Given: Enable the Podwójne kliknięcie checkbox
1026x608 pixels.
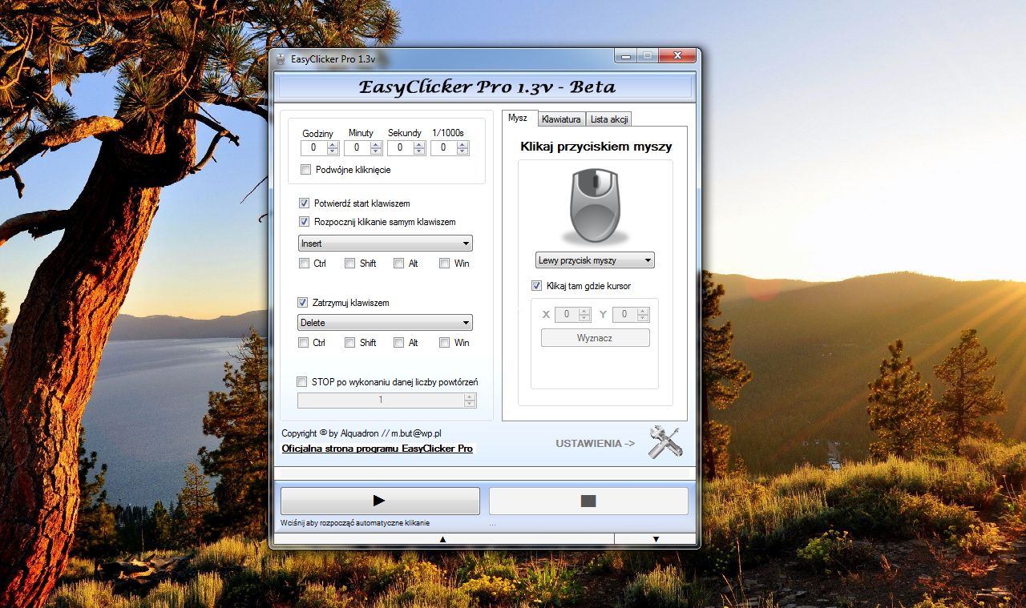Looking at the screenshot, I should (305, 170).
